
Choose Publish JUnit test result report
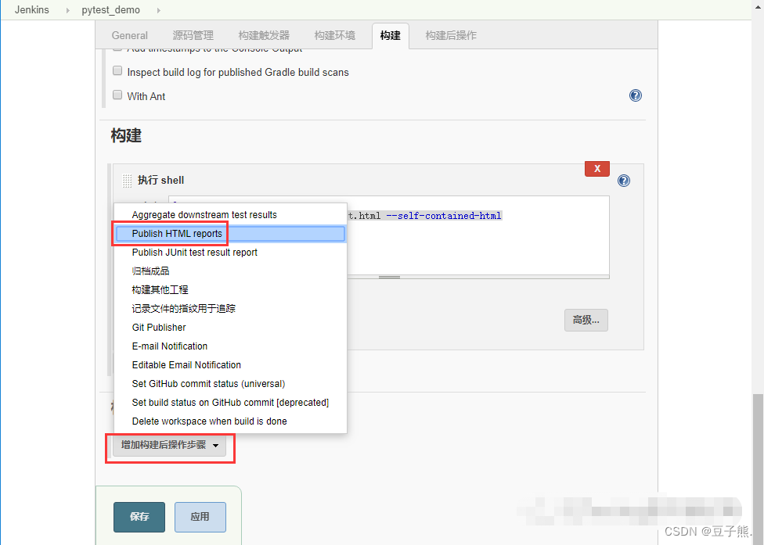(x=230, y=253)
